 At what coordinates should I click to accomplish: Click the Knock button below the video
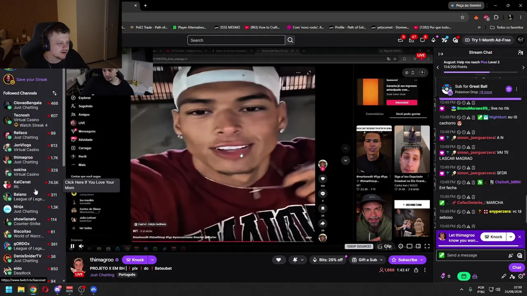pyautogui.click(x=135, y=260)
